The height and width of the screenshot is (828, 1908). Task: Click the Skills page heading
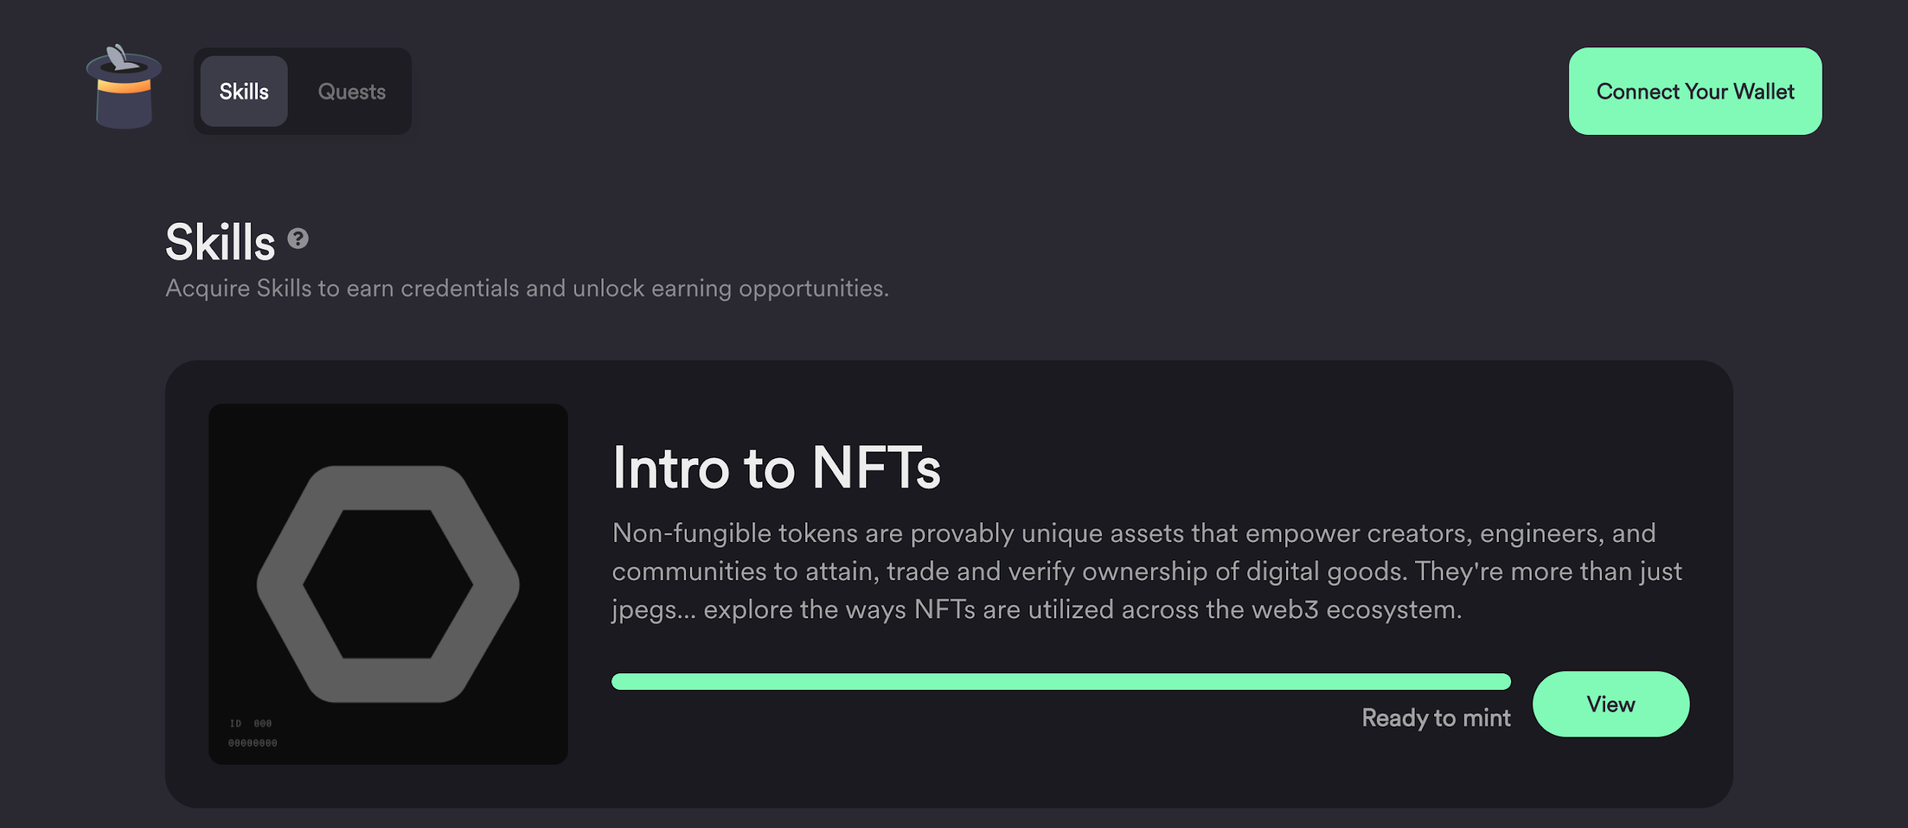click(x=220, y=242)
